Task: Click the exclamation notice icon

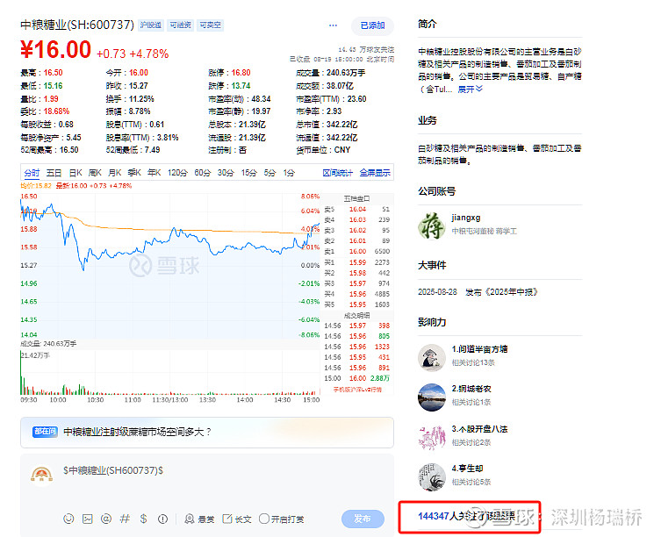Action: [162, 519]
